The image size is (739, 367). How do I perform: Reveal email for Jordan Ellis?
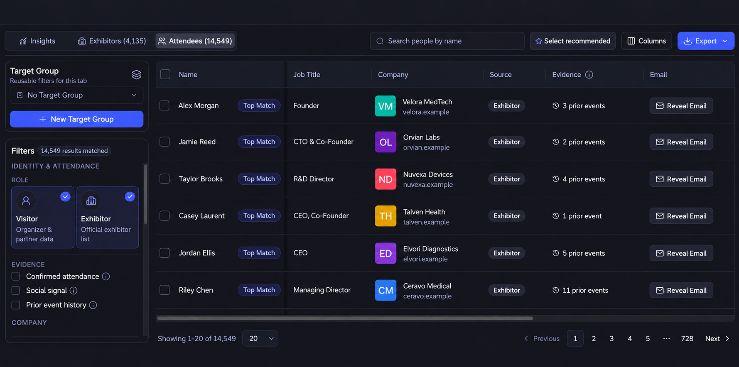point(681,253)
